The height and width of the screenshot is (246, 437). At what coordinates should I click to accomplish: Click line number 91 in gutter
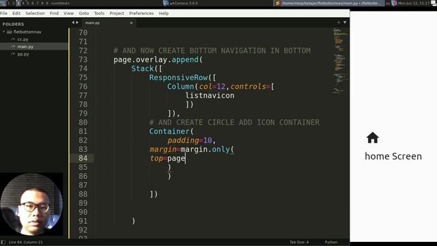(83, 221)
